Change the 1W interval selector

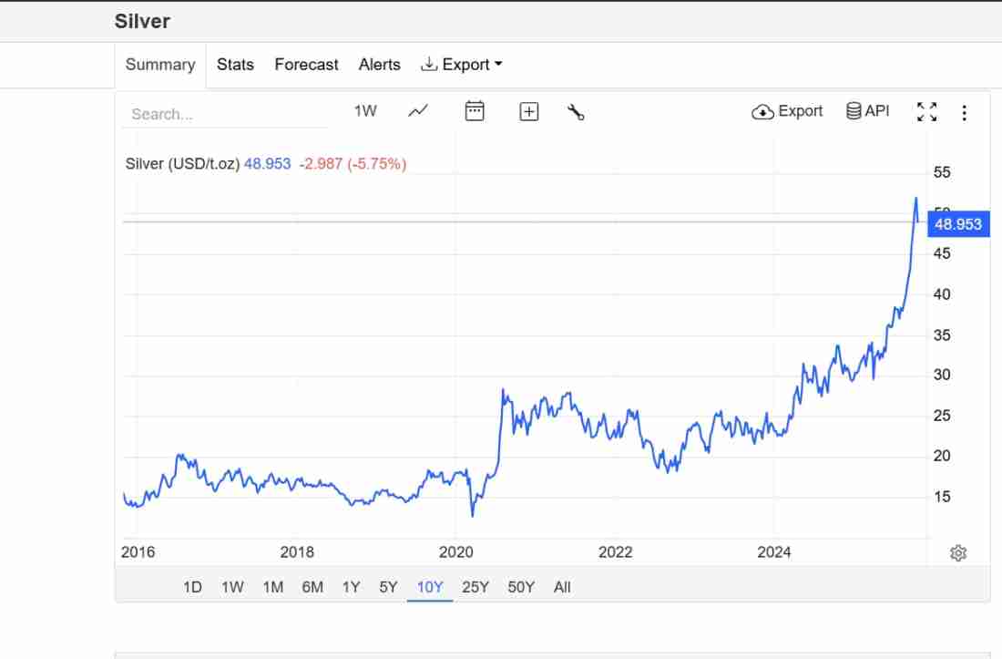(365, 111)
